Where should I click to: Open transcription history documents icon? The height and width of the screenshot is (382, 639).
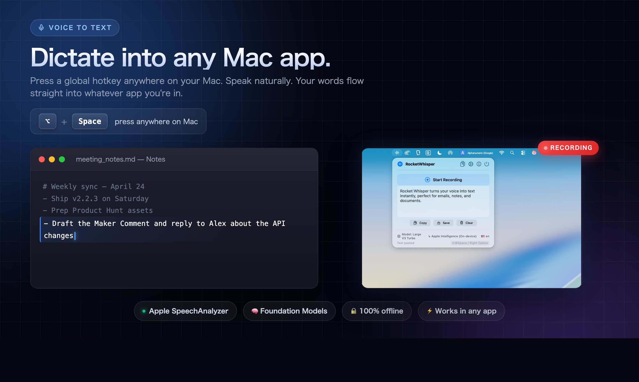pos(462,164)
